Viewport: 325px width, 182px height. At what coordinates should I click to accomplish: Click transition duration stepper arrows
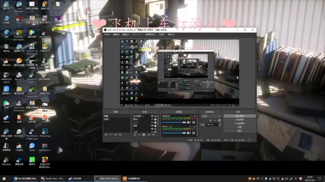[x=220, y=125]
